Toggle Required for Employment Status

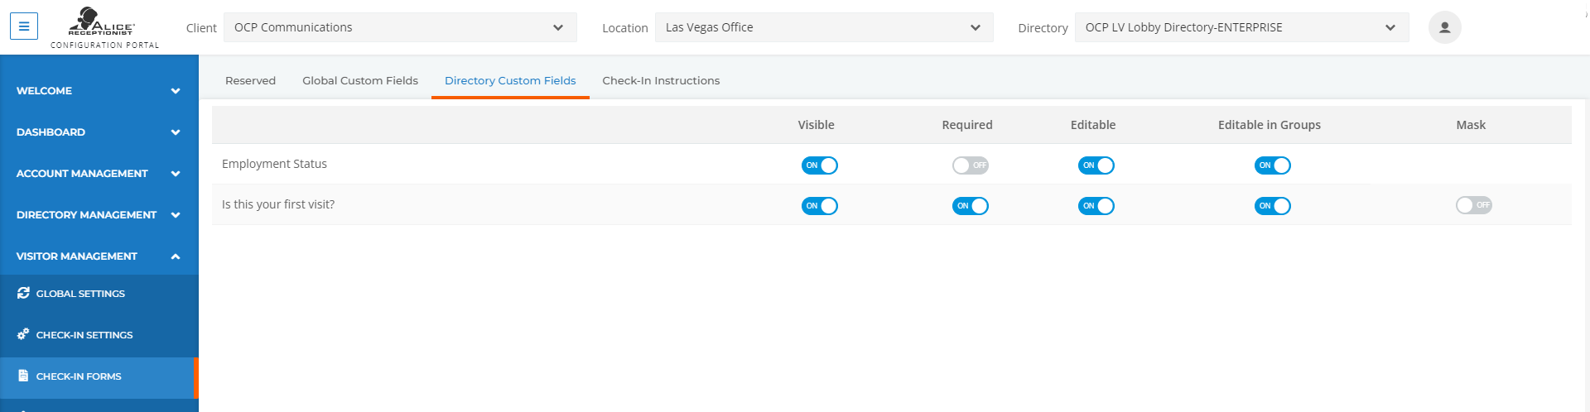pos(970,165)
